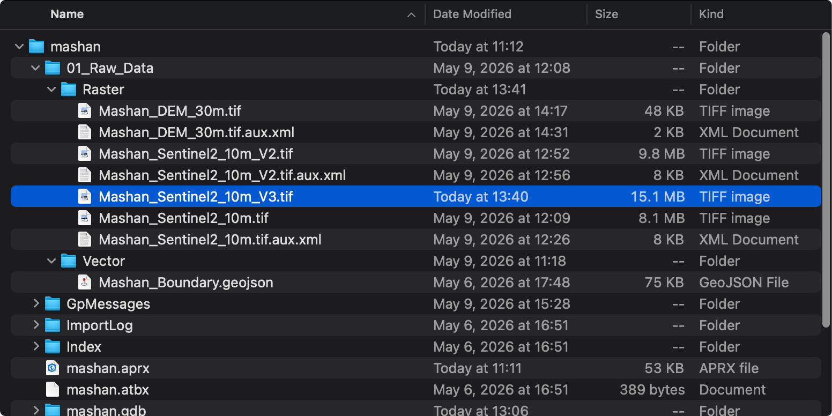Screen dimensions: 832x416
Task: Collapse the Raster folder disclosure triangle
Action: (x=51, y=90)
